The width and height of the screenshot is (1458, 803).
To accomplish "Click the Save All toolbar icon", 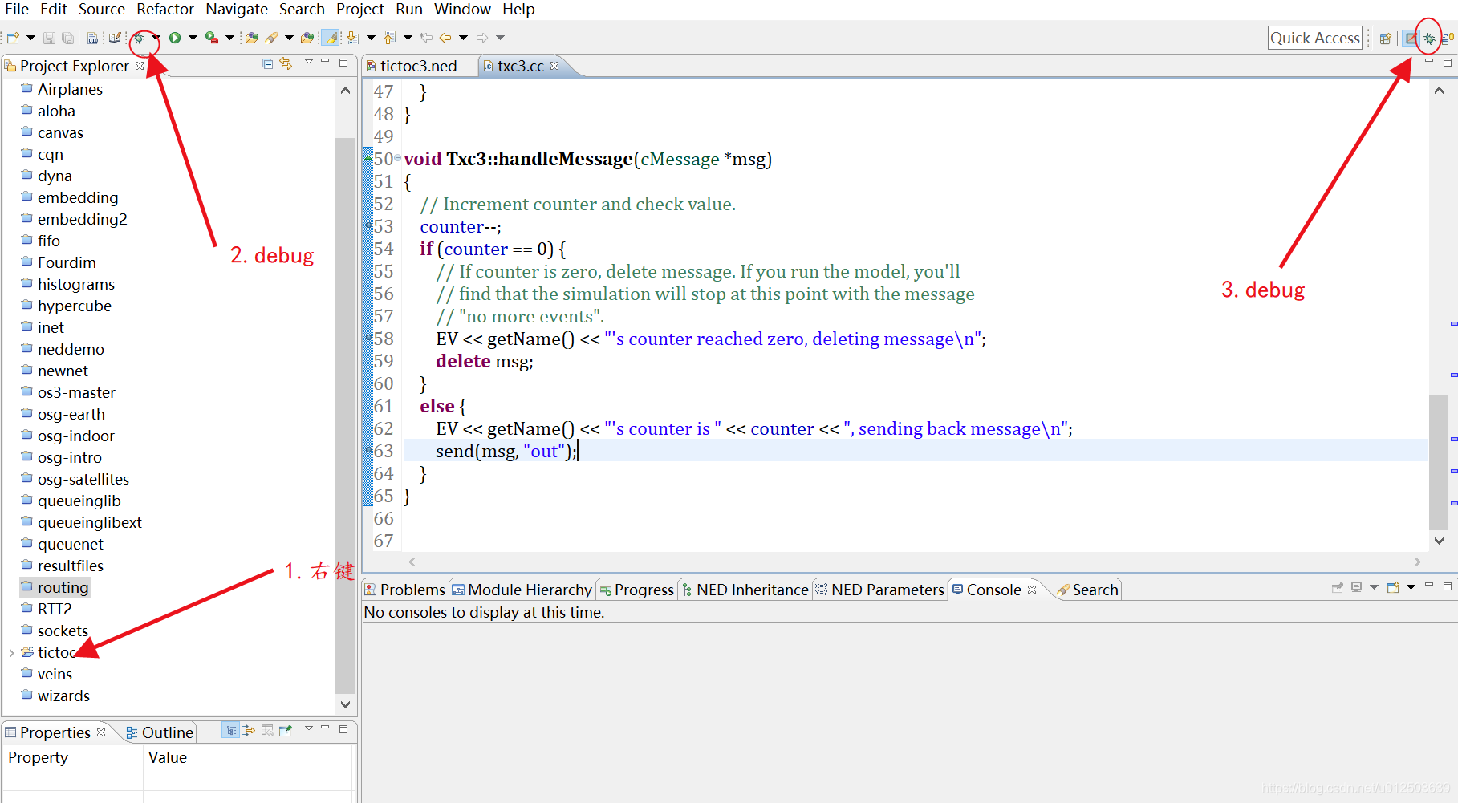I will [67, 37].
